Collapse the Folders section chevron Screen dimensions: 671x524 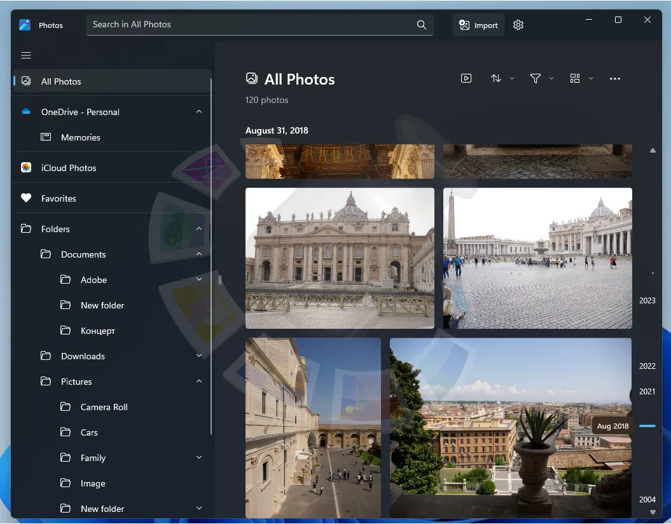pos(199,229)
